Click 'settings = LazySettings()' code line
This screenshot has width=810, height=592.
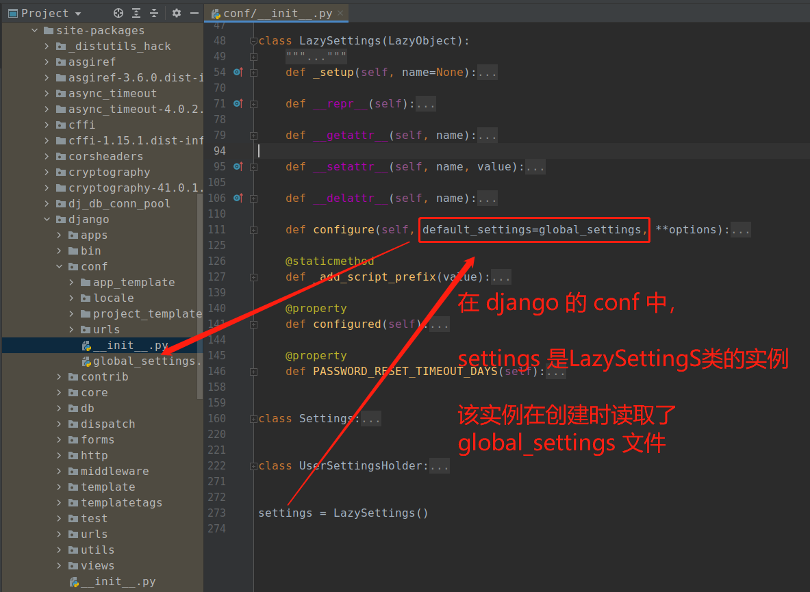pos(343,513)
